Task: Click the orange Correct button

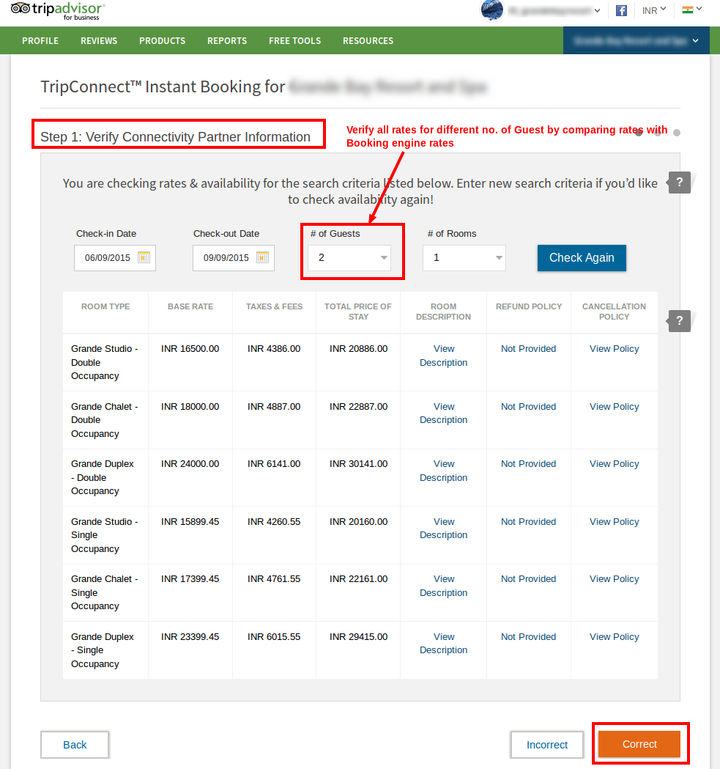Action: [639, 744]
